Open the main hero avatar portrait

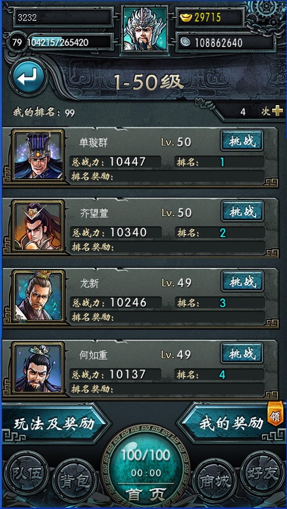(145, 29)
